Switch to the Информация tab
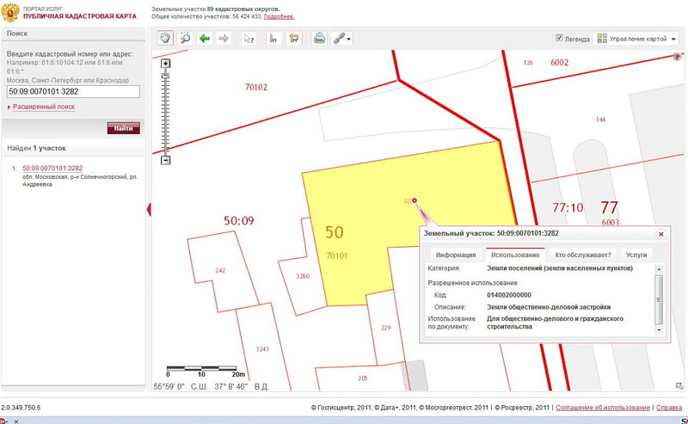 pos(455,255)
